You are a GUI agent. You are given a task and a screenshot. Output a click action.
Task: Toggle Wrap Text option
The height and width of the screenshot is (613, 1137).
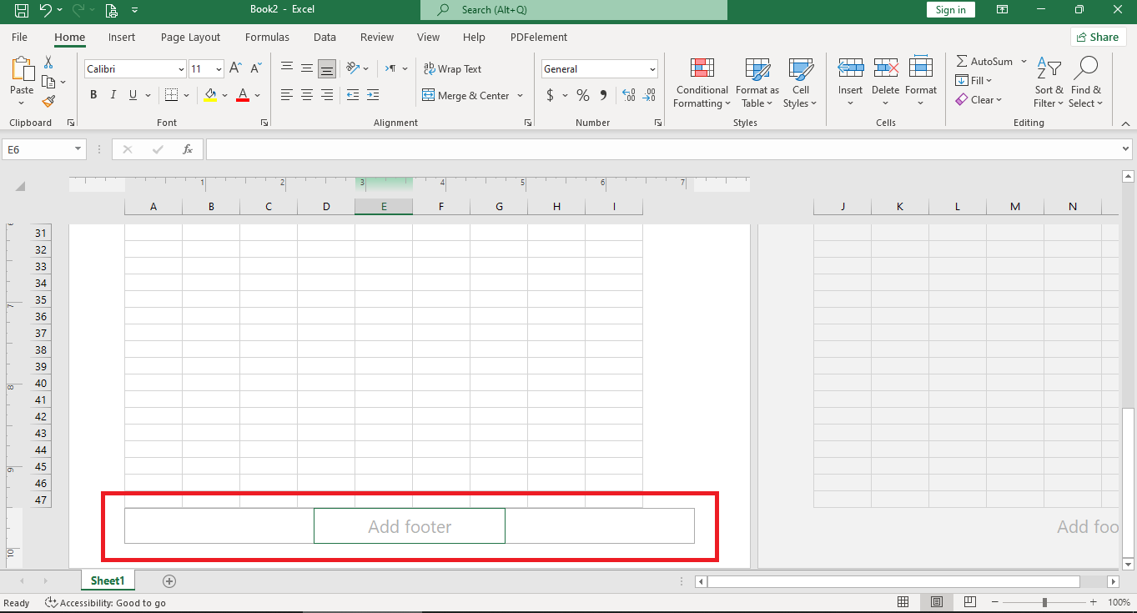click(452, 69)
